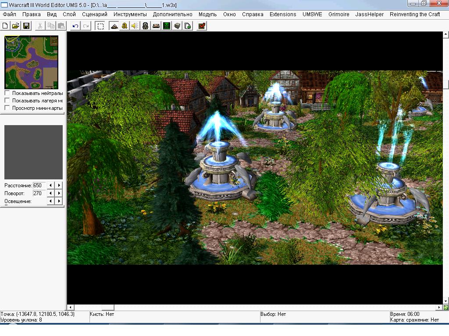This screenshot has width=449, height=336.
Task: Decrease Поворот with the left arrow
Action: pyautogui.click(x=50, y=193)
